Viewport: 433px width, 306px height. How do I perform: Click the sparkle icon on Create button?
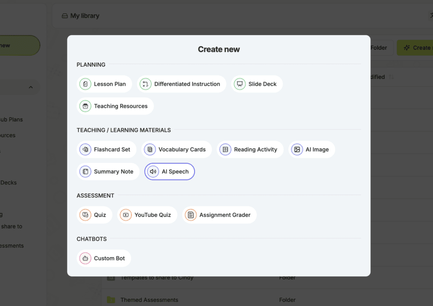(407, 48)
